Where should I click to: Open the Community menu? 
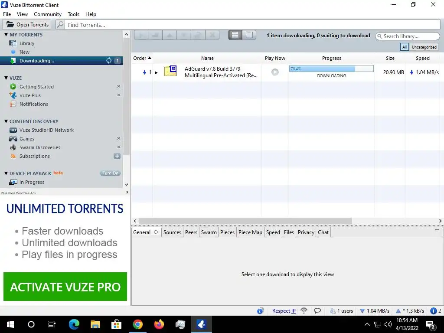click(x=48, y=14)
